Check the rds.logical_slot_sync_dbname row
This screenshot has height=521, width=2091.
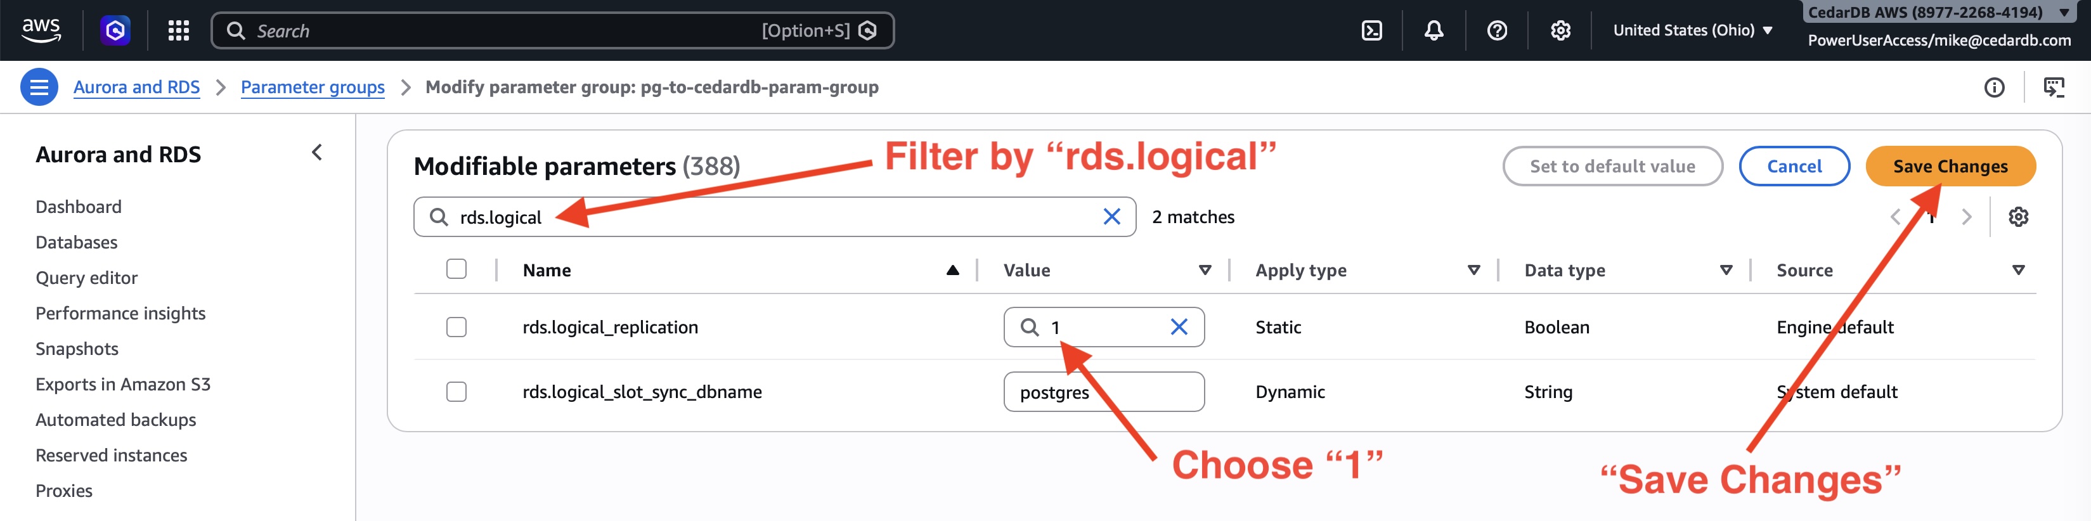click(456, 392)
